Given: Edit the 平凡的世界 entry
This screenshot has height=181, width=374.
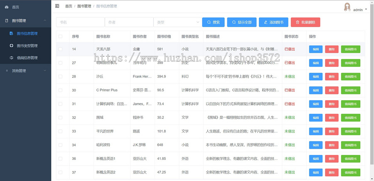Looking at the screenshot, I should 315,131.
